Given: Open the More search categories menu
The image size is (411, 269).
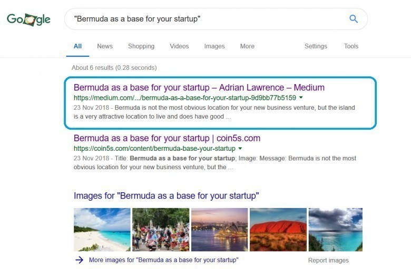Looking at the screenshot, I should click(247, 46).
